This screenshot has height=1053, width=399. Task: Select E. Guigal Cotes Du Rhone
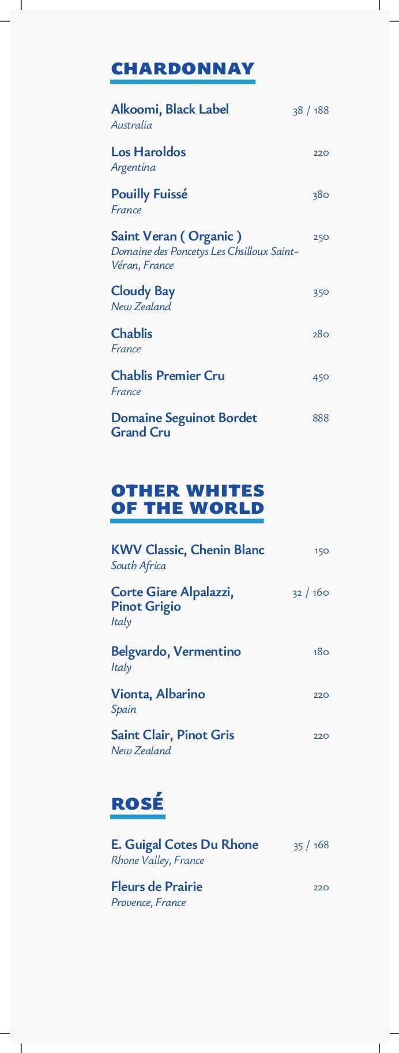tap(185, 844)
